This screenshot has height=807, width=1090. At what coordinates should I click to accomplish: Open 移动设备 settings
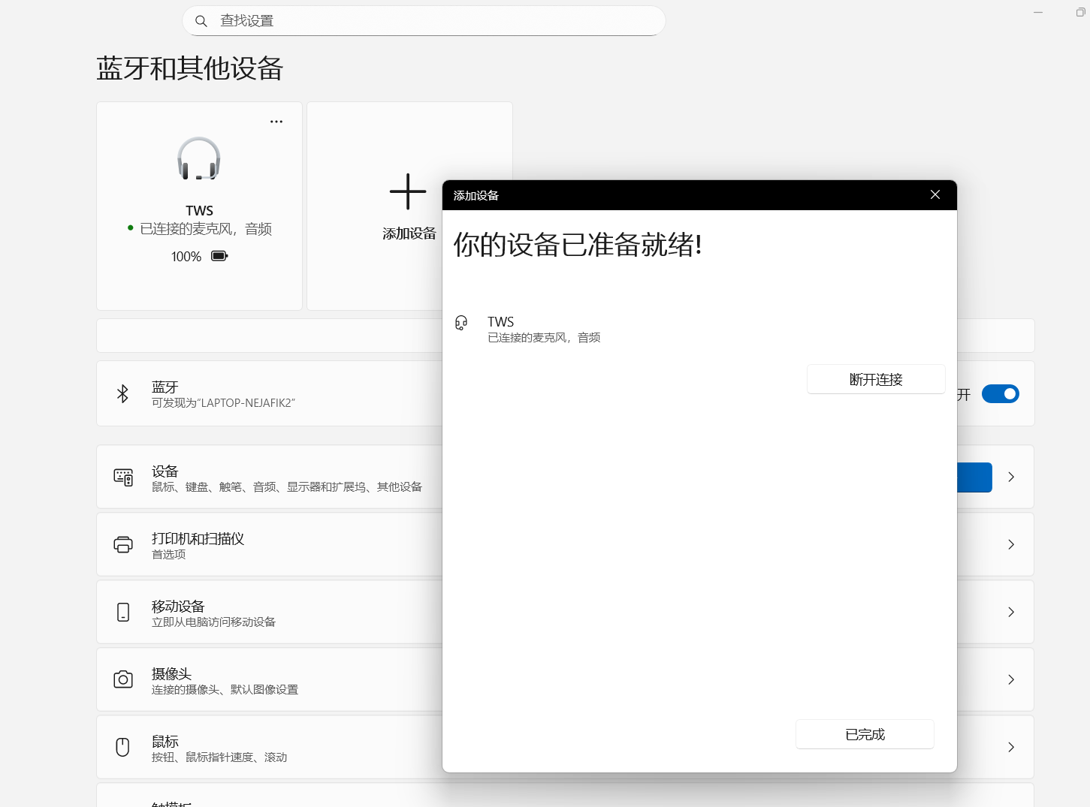(565, 612)
